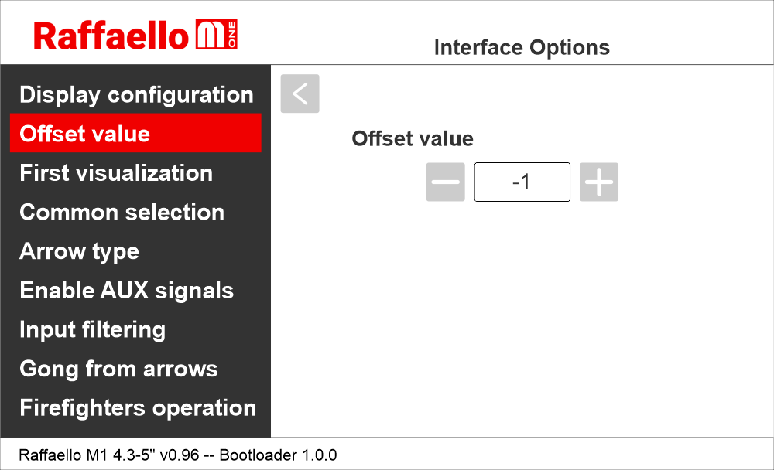Viewport: 774px width, 470px height.
Task: Click the Bootloader 1.0.0 text in footer
Action: pos(278,455)
